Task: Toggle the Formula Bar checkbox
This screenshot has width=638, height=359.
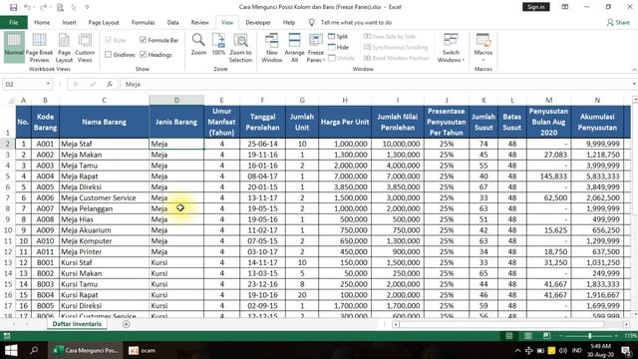Action: pos(143,40)
